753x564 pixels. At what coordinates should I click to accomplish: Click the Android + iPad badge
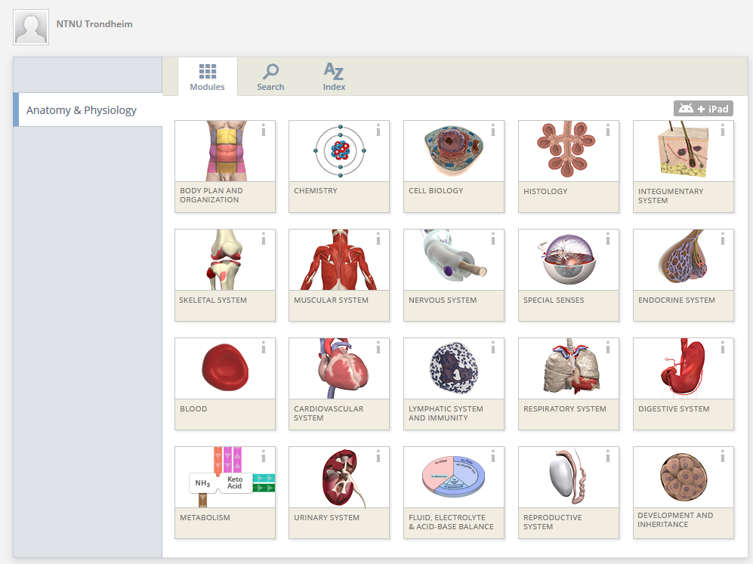point(703,109)
